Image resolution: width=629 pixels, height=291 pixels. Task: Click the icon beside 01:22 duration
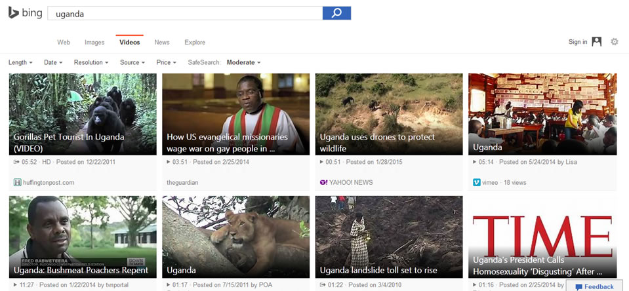tap(323, 284)
